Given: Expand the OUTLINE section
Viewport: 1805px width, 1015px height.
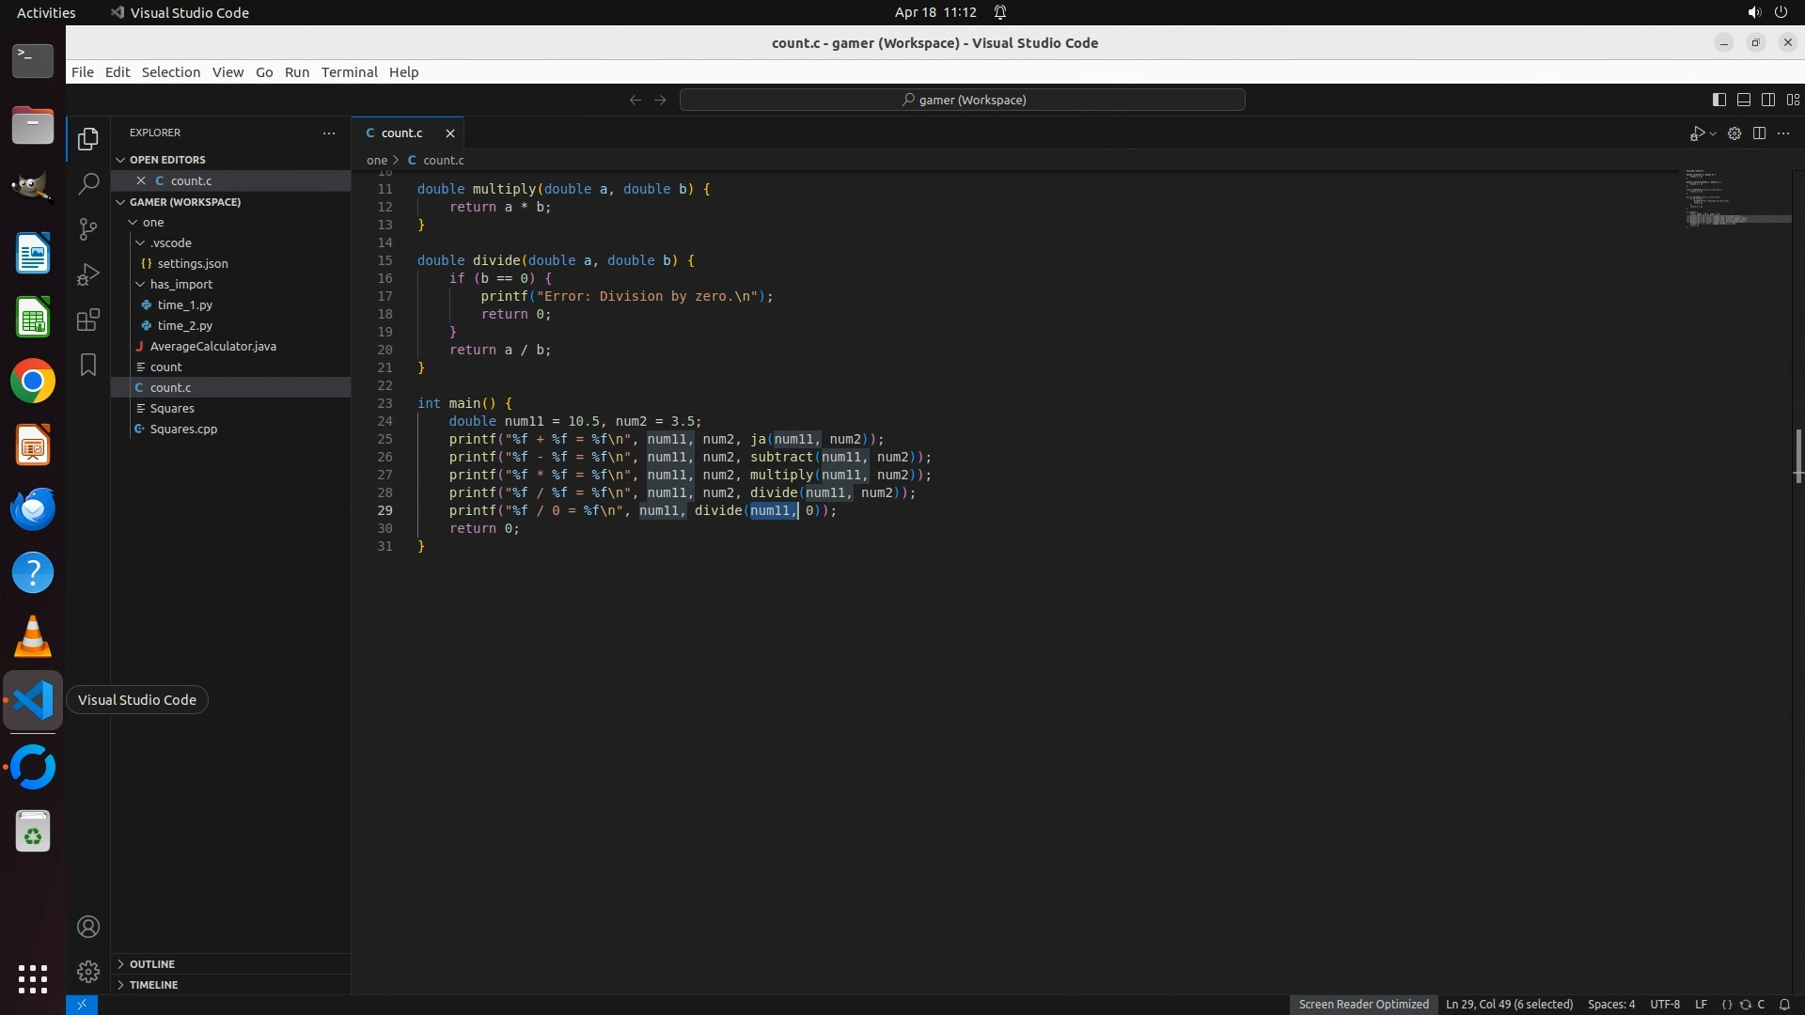Looking at the screenshot, I should [x=152, y=964].
